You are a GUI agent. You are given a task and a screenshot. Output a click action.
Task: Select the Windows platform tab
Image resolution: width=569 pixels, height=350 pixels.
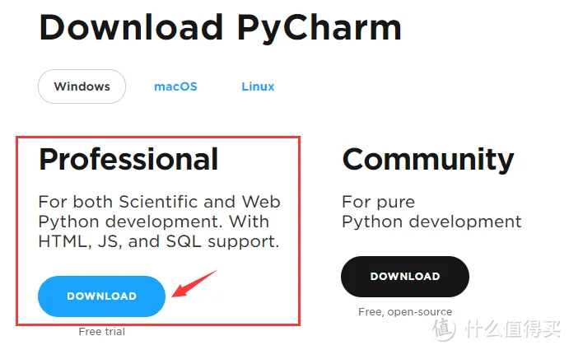[x=82, y=86]
